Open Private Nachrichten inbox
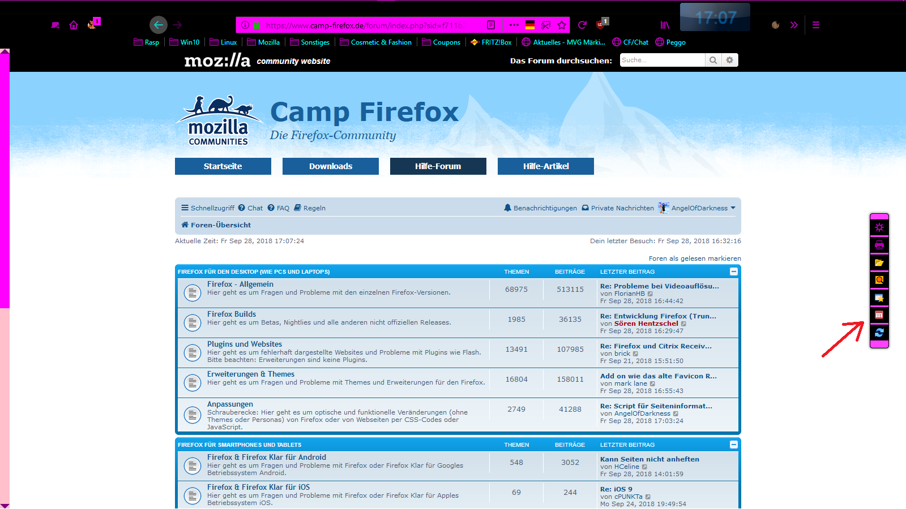 coord(618,208)
